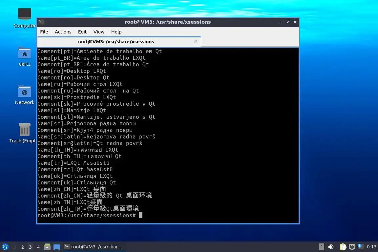Screen dimensions: 378x252
Task: Open the Edit menu
Action: click(82, 32)
